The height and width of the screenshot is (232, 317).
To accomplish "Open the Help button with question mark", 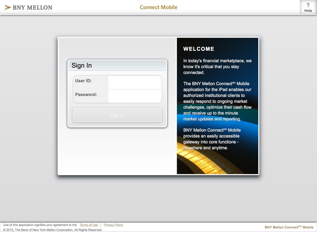I will click(x=308, y=8).
